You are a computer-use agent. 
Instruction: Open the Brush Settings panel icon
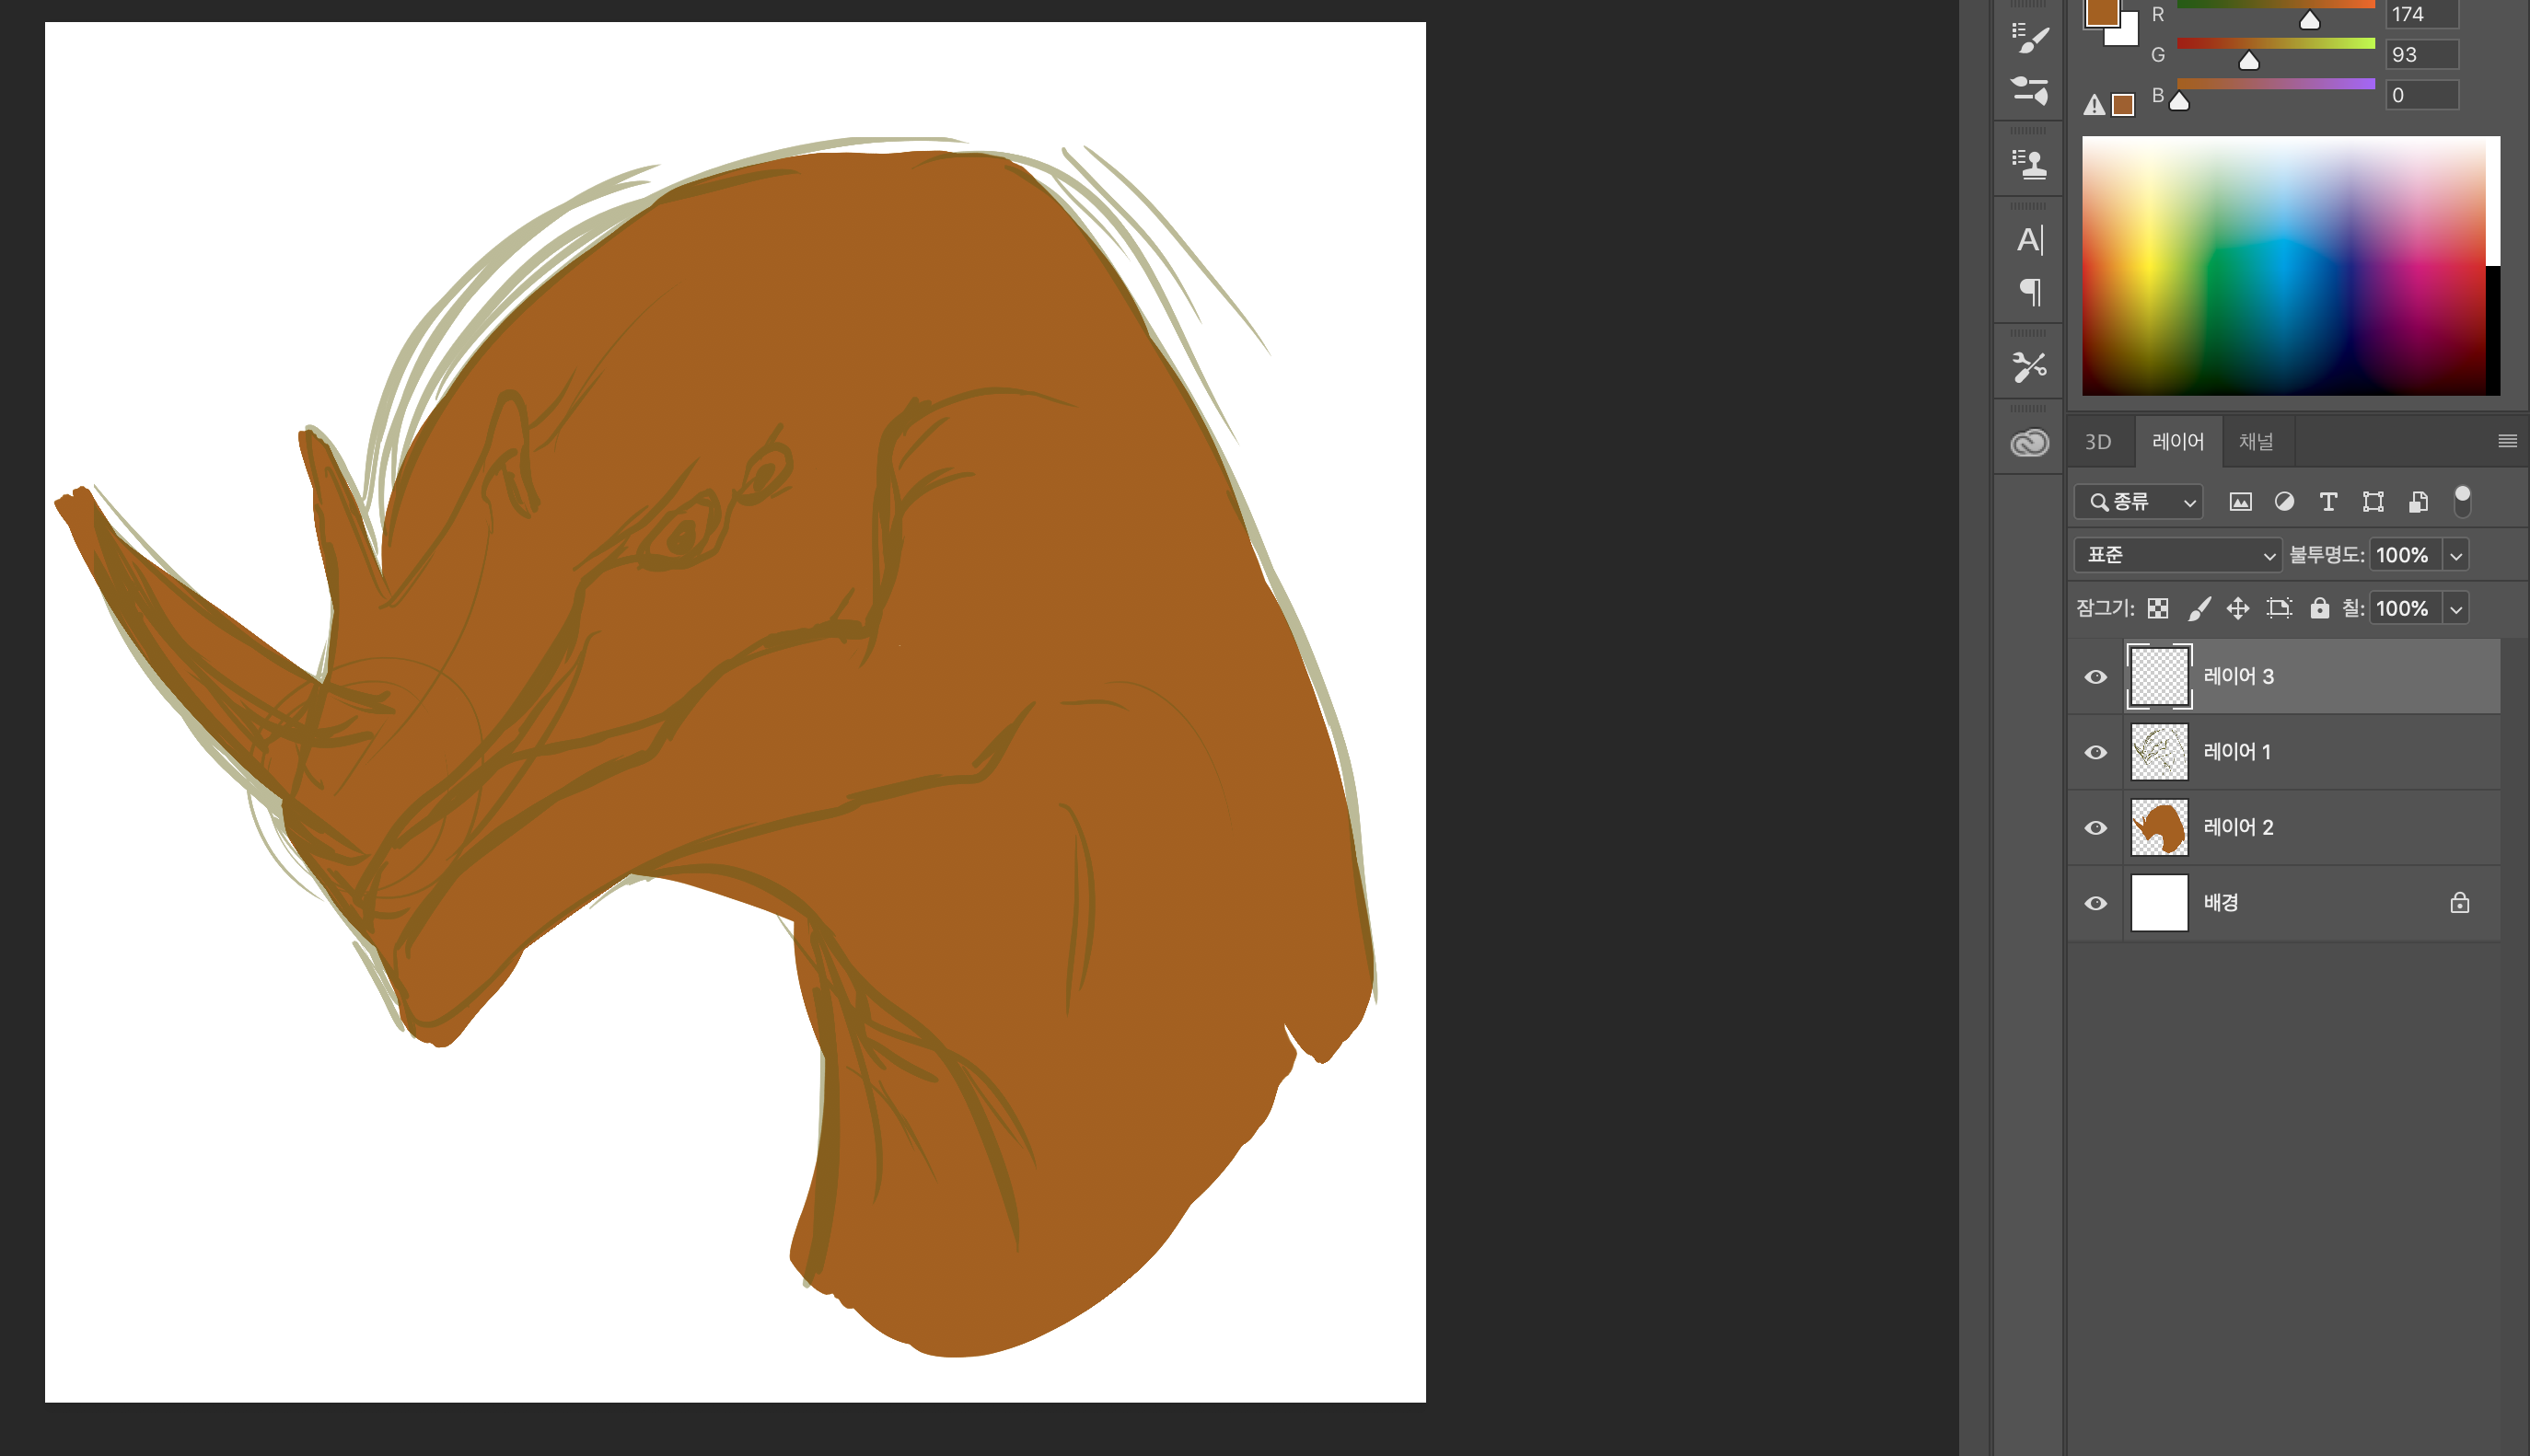click(2029, 38)
